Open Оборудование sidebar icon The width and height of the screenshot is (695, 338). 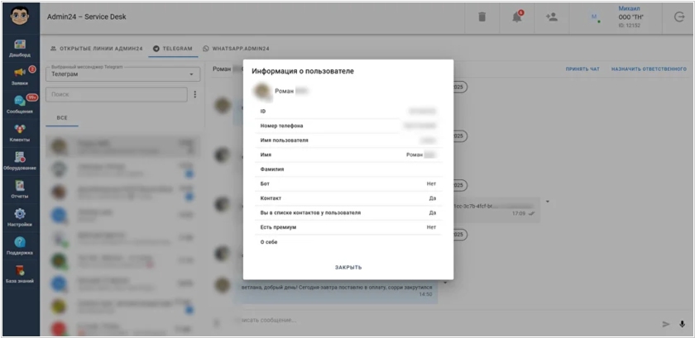coord(20,157)
